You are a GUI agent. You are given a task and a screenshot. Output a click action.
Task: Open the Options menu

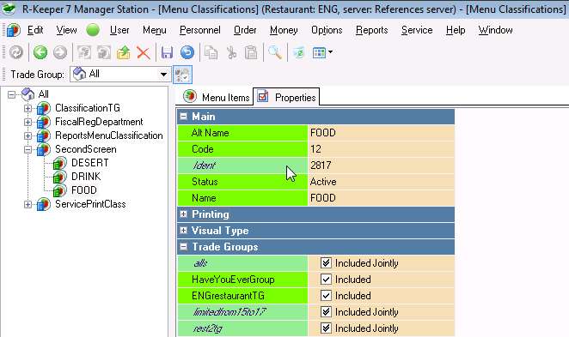[327, 30]
